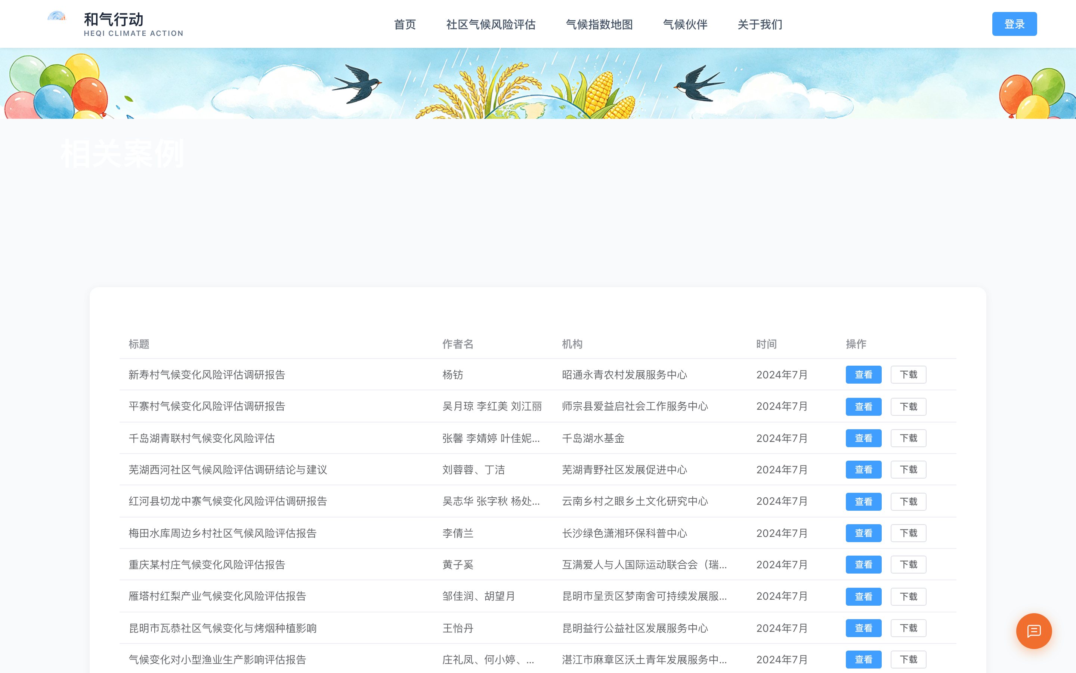Click 下载 for 芜湖西河社区 report
Image resolution: width=1076 pixels, height=673 pixels.
pos(908,470)
